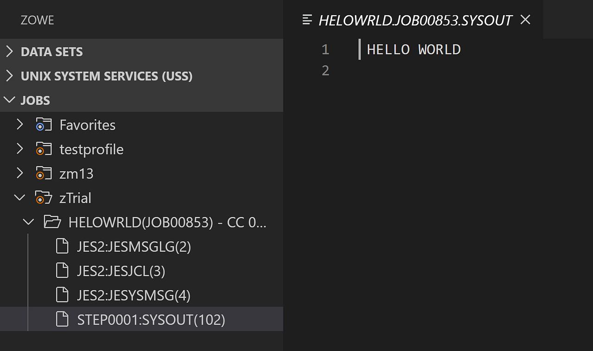Collapse the zTrial profile chevron
This screenshot has width=593, height=351.
pyautogui.click(x=19, y=198)
